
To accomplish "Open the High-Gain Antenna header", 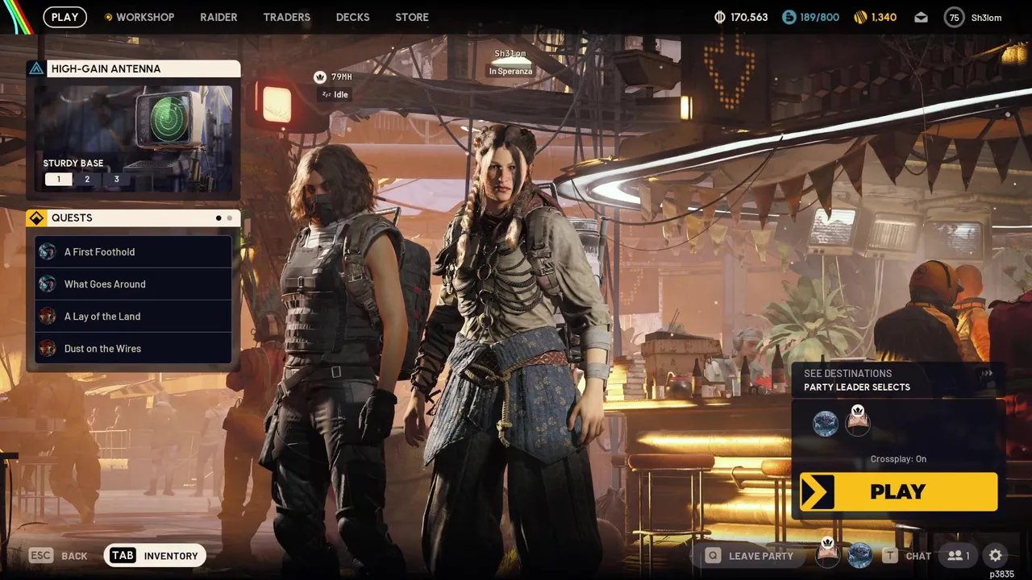I will pos(133,68).
